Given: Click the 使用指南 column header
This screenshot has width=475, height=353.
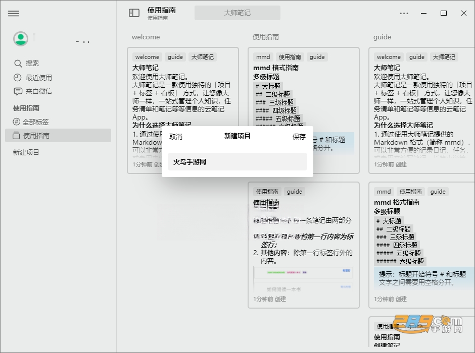Looking at the screenshot, I should point(266,37).
